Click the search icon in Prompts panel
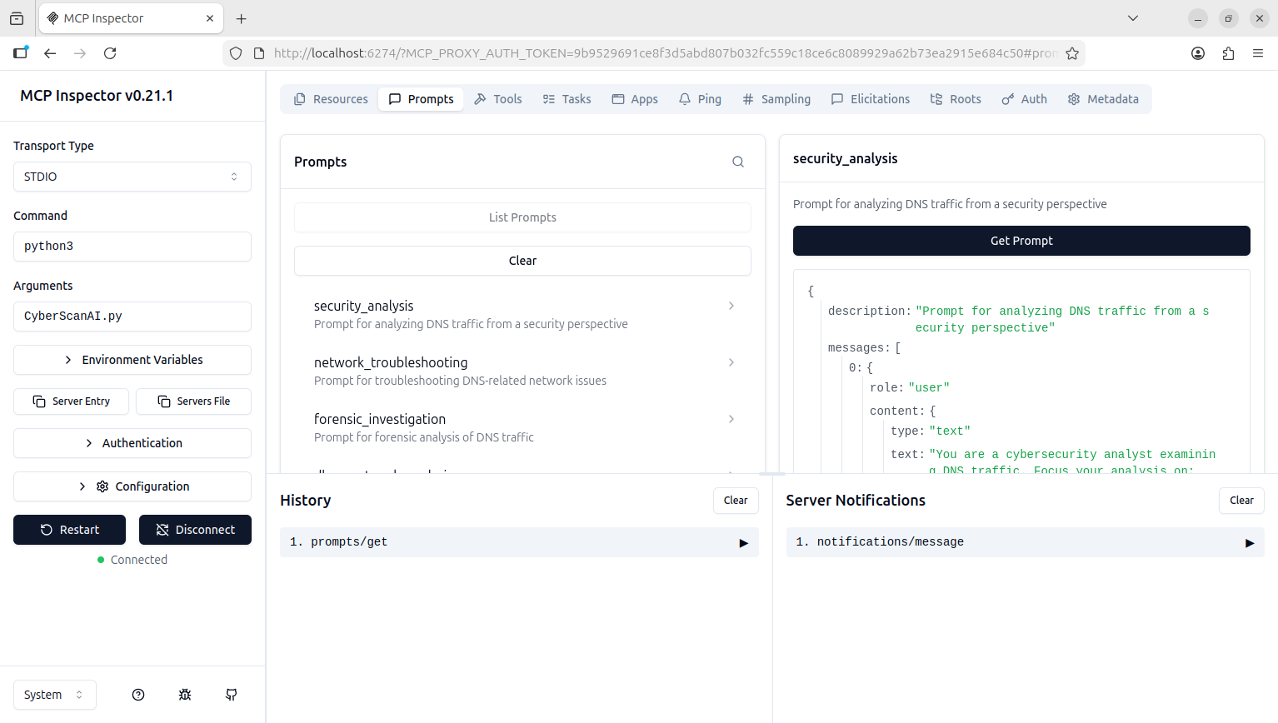 (737, 162)
